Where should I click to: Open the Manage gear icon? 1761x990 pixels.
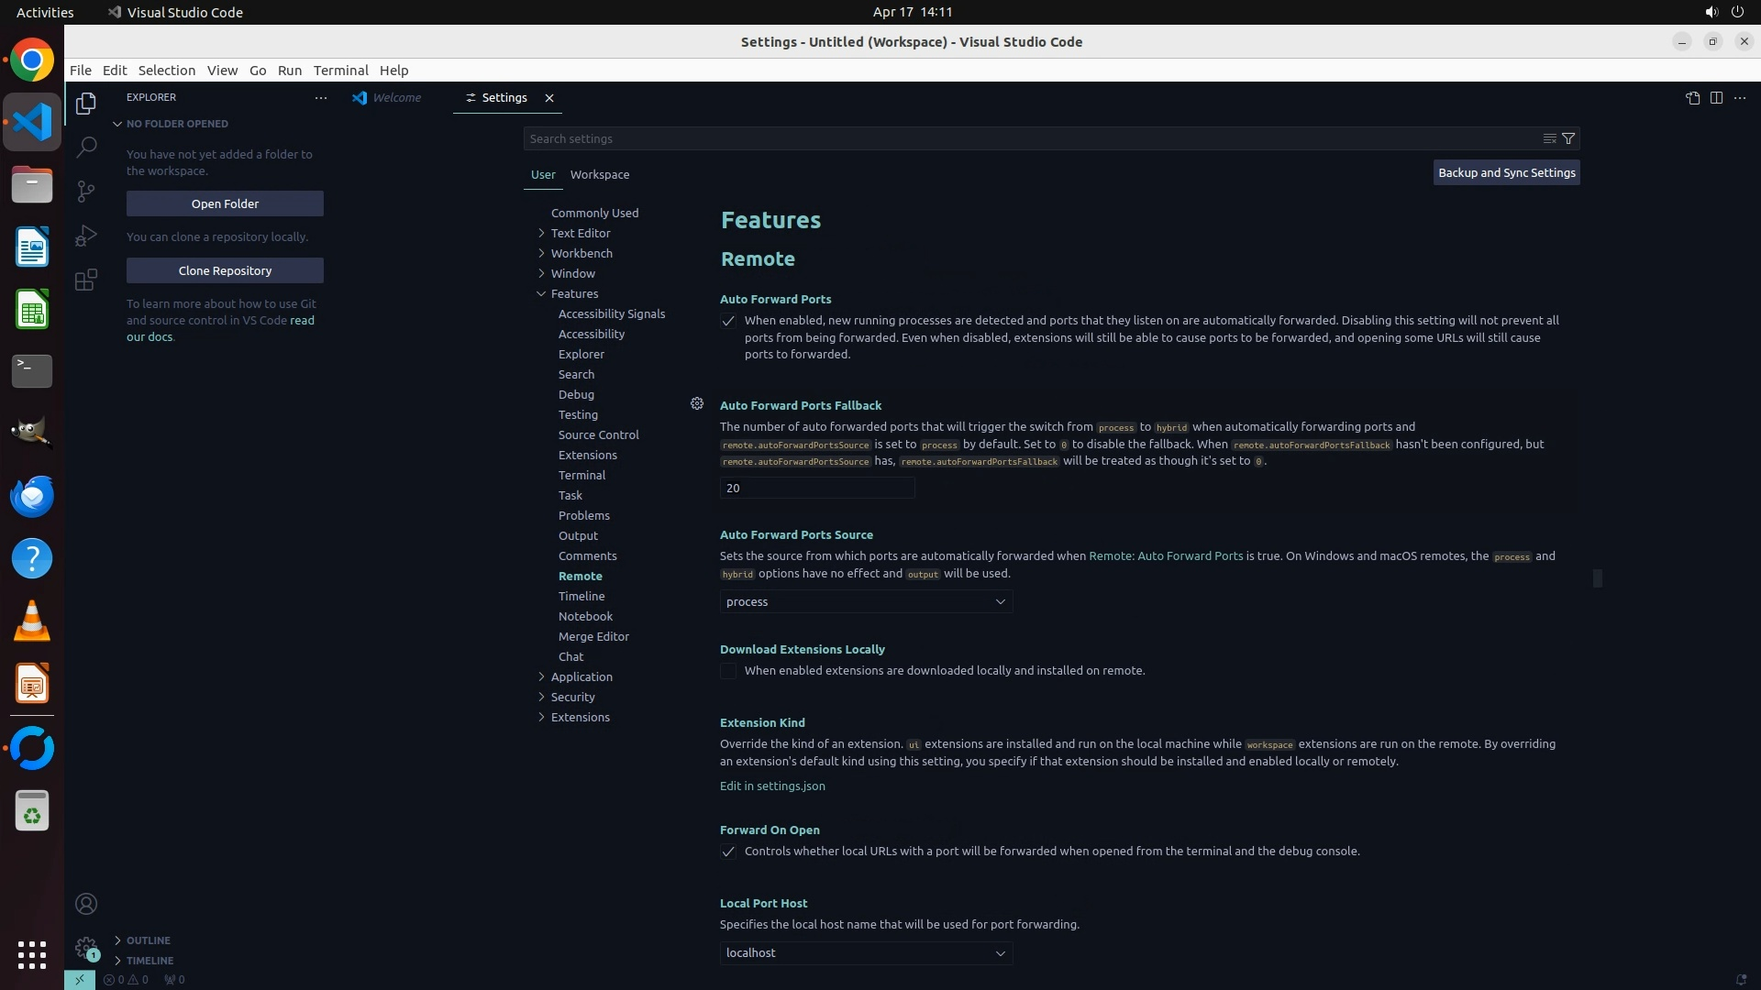pos(86,948)
